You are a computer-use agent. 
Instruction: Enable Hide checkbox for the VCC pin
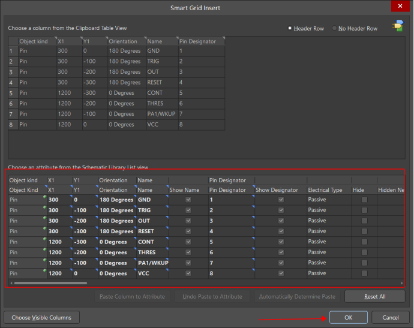[x=364, y=273]
